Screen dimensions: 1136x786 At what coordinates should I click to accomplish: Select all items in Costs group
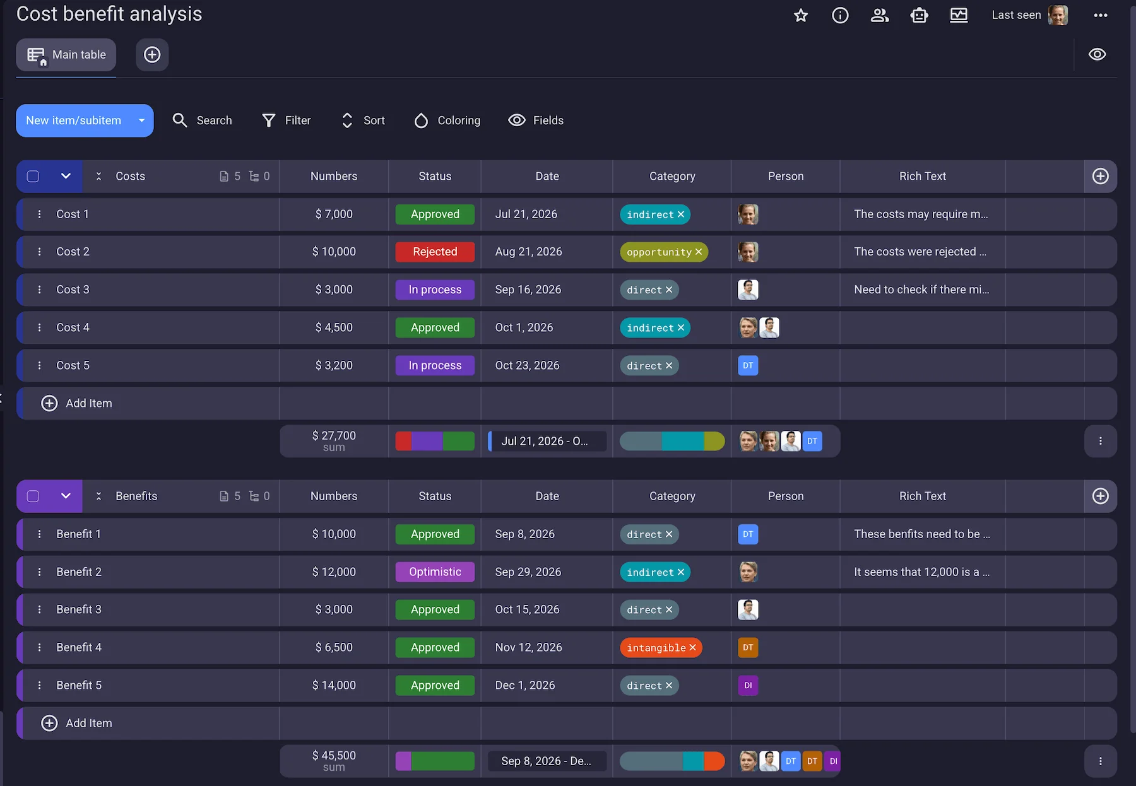(x=33, y=177)
